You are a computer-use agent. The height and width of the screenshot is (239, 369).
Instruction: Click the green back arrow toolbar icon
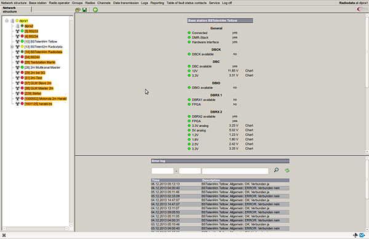click(x=95, y=10)
